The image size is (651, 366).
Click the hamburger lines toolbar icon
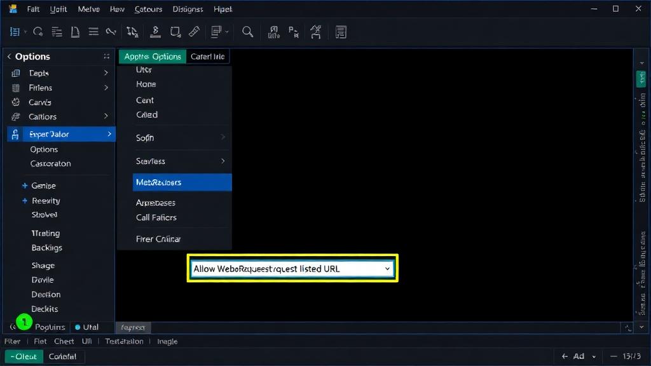pos(93,32)
